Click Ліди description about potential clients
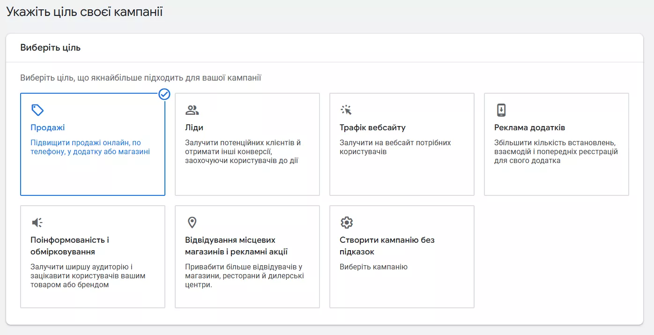 click(242, 152)
